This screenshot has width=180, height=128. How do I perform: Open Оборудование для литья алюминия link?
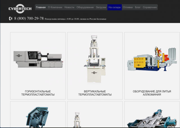pos(152,93)
